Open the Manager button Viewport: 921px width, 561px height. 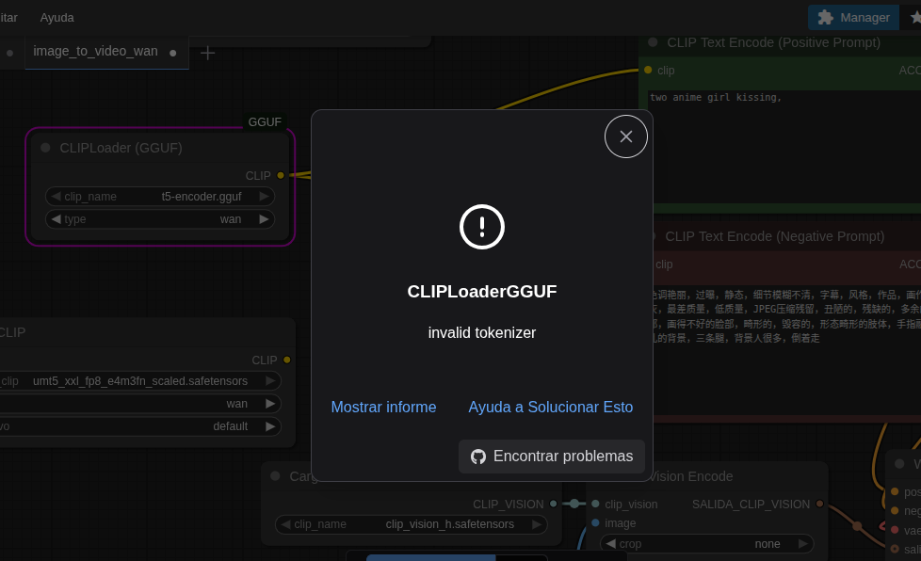(x=853, y=18)
